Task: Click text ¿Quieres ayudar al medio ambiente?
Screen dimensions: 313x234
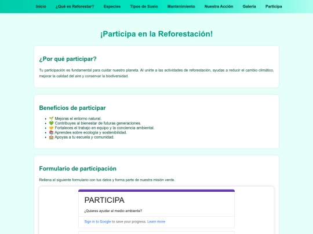Action: (113, 211)
